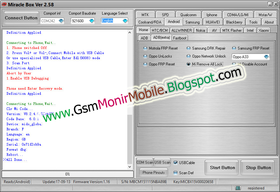280x192 pixels.
Task: Click the Ready(Android) status text
Action: click(17, 182)
